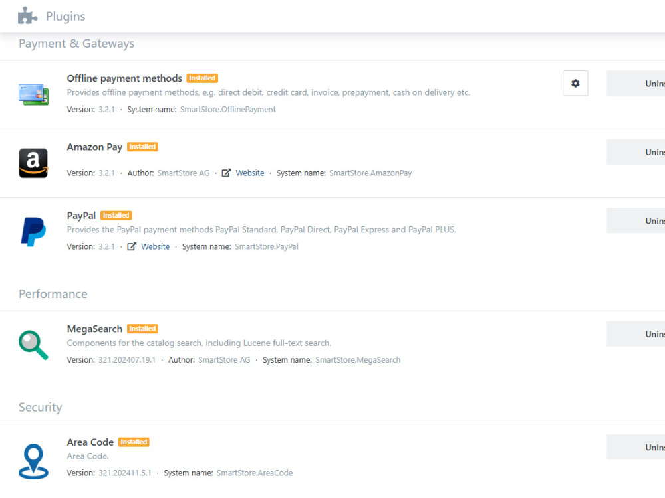Click the 'Payment & Gateways' section heading

[x=76, y=44]
